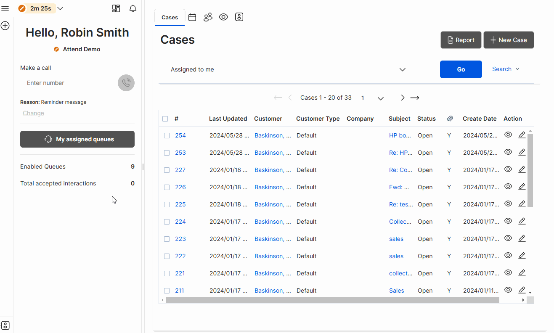
Task: Sort by Status column header
Action: pyautogui.click(x=427, y=119)
